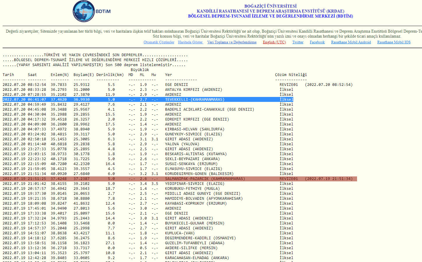Click the REVIZE01 status in SALMANIPAK row
422x262 pixels.
click(289, 179)
